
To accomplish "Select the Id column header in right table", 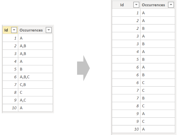I will [126, 5].
